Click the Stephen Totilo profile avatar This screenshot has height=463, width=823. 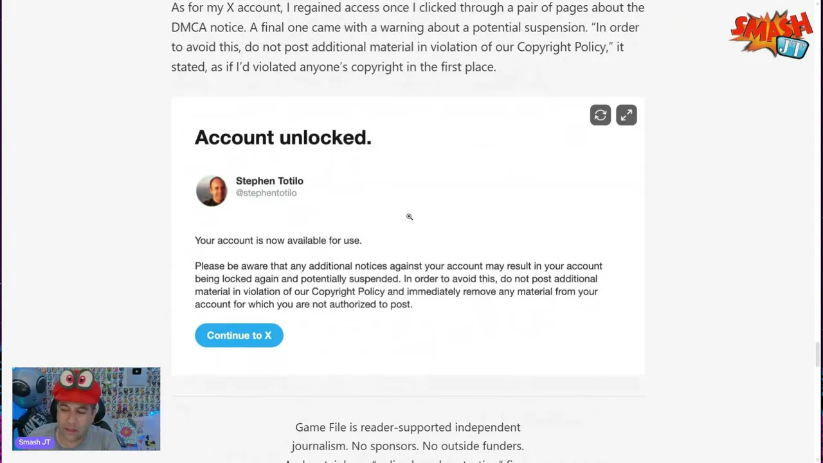[x=212, y=190]
